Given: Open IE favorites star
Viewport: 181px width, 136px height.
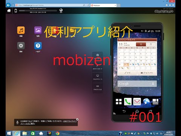Looking at the screenshot, I should [170, 5].
